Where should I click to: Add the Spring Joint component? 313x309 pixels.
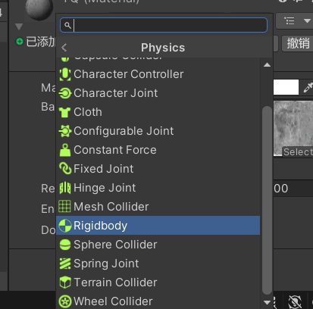pos(158,264)
